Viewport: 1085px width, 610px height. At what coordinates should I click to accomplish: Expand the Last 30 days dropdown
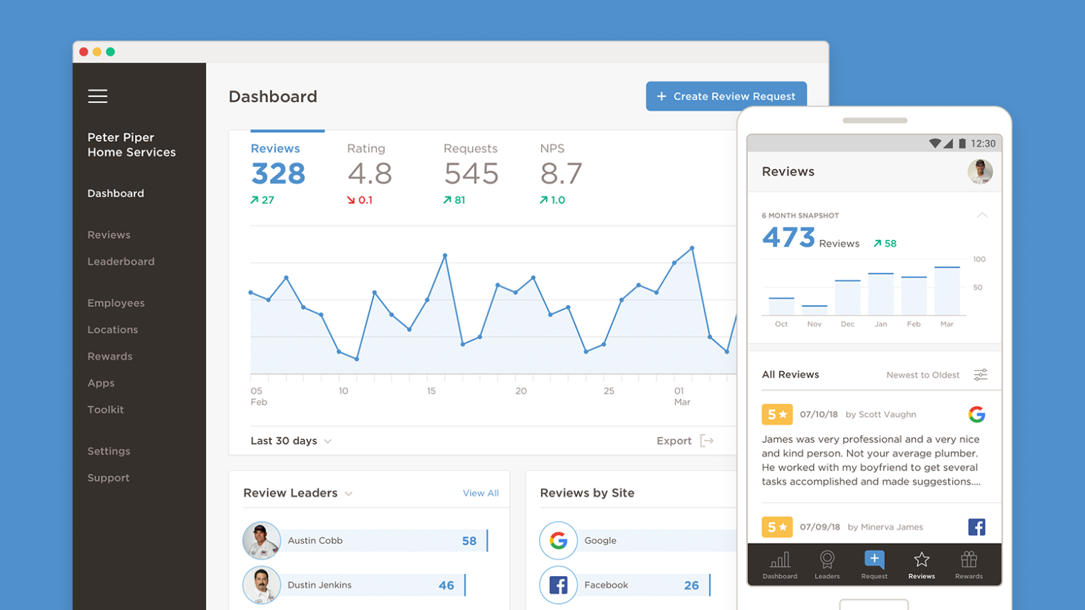pyautogui.click(x=291, y=441)
